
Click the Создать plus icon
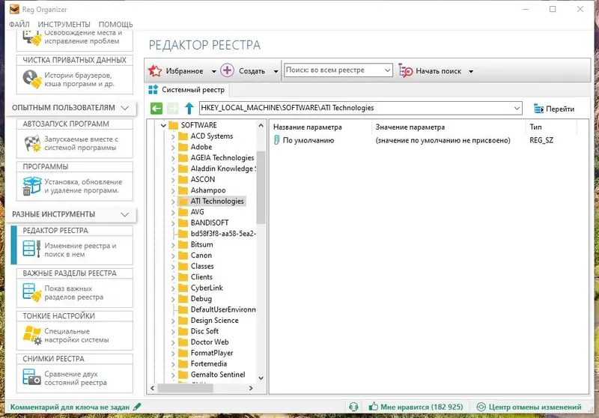227,70
